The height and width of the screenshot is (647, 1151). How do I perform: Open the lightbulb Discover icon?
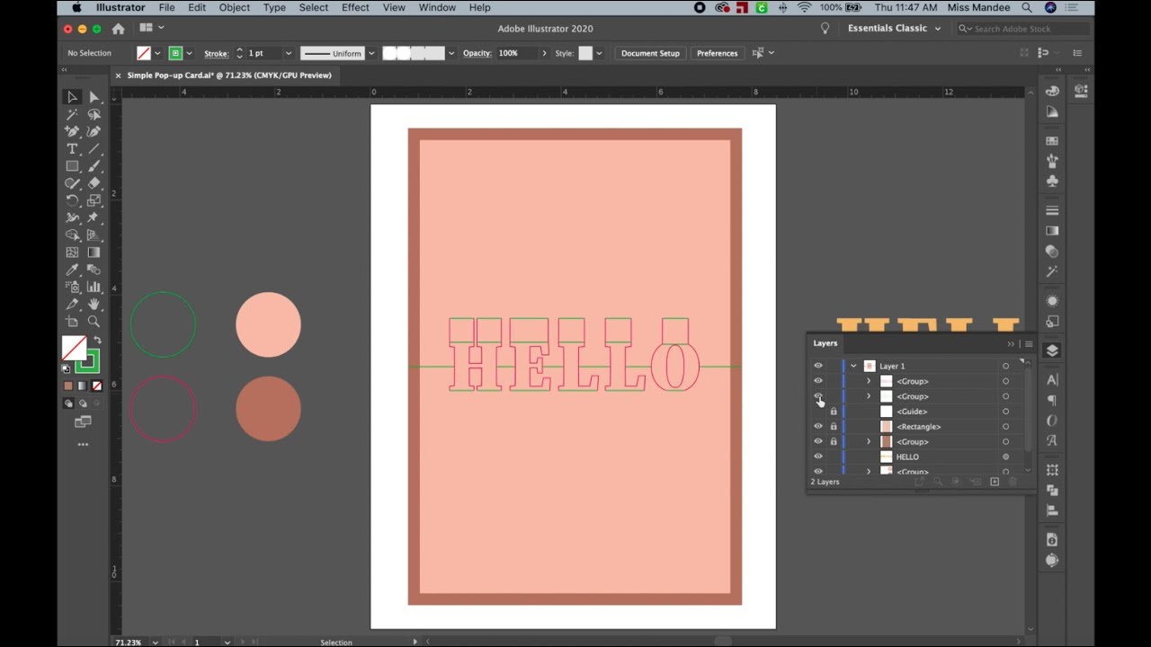pos(825,29)
